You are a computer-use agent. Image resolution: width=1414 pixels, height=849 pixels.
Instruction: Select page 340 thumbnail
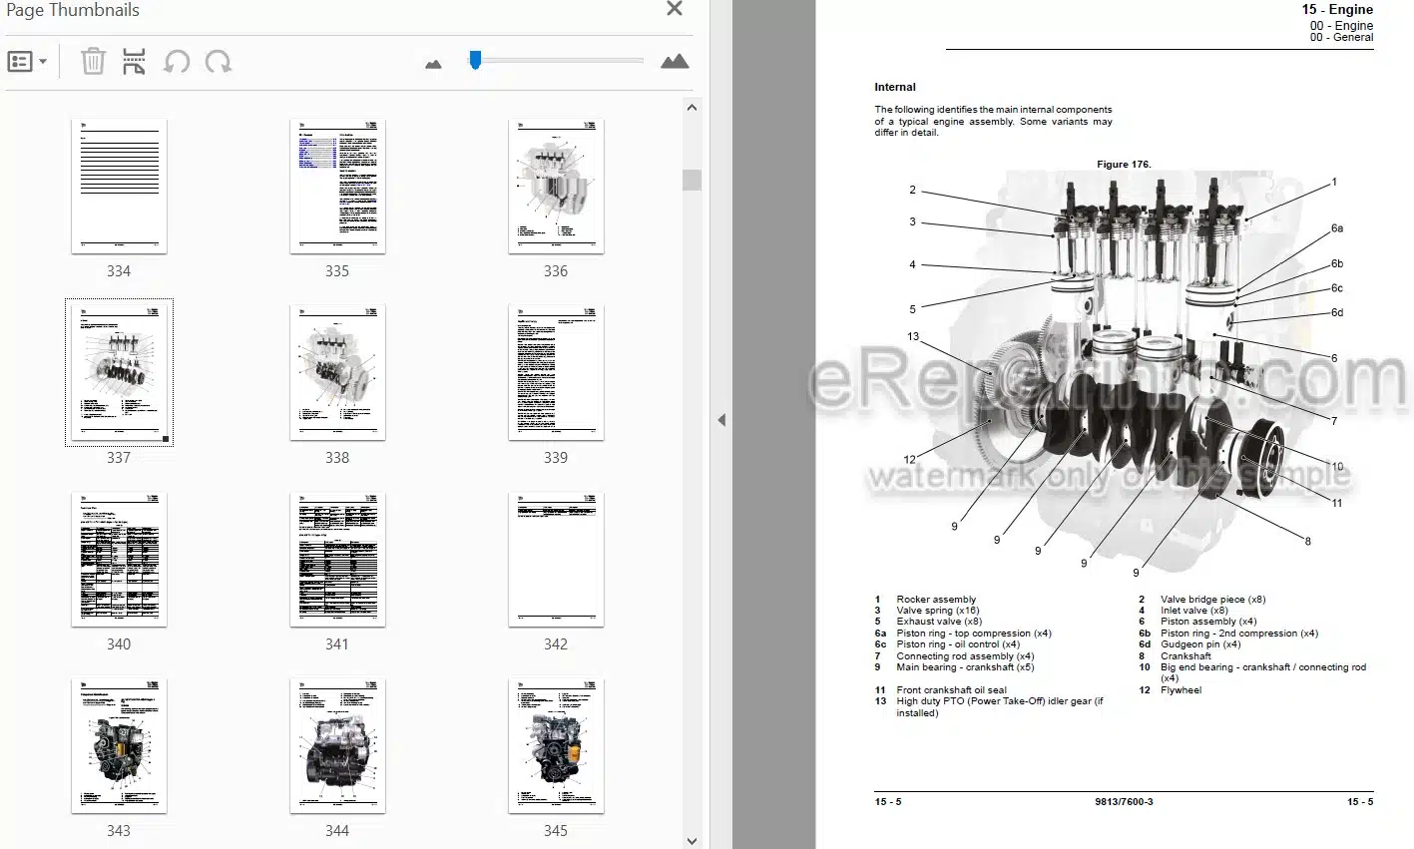pos(119,559)
